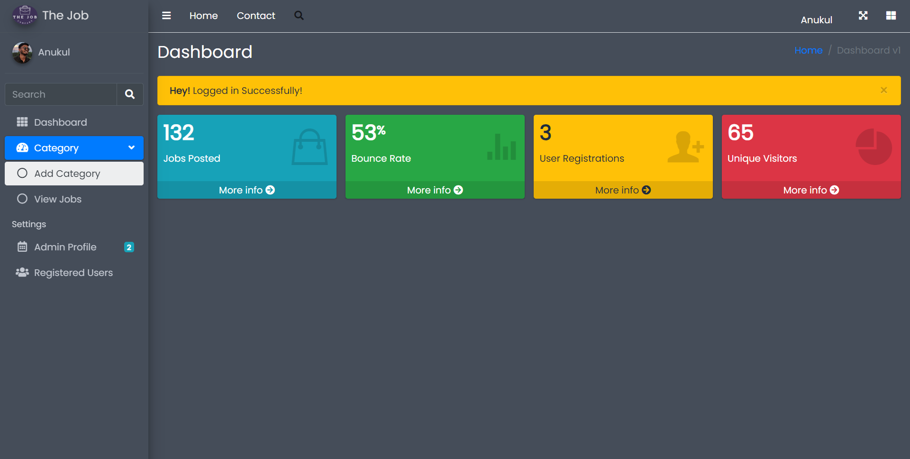Open the Contact navbar item
The height and width of the screenshot is (459, 910).
point(256,16)
